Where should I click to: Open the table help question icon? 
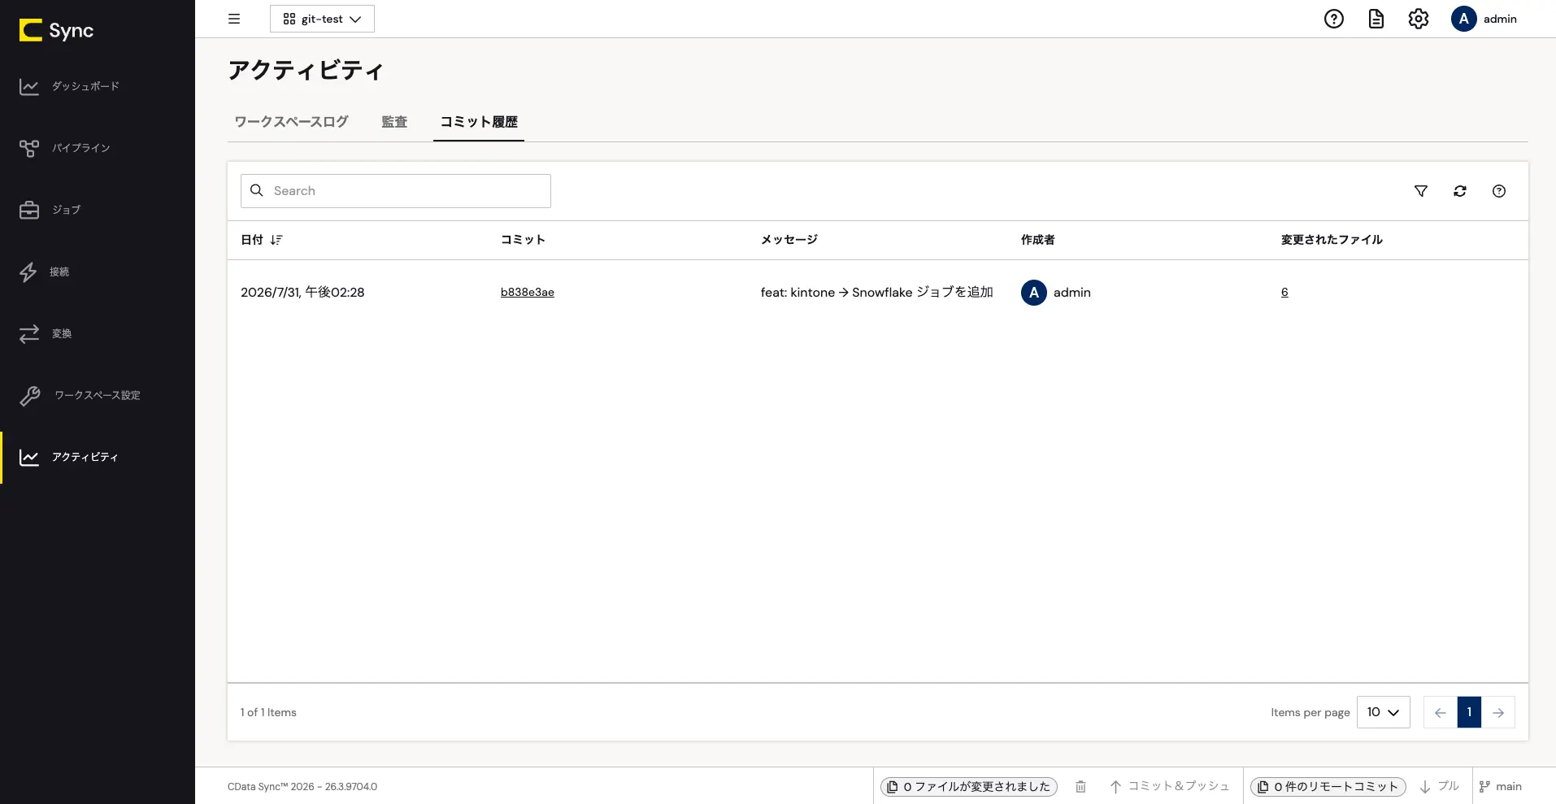[x=1499, y=191]
